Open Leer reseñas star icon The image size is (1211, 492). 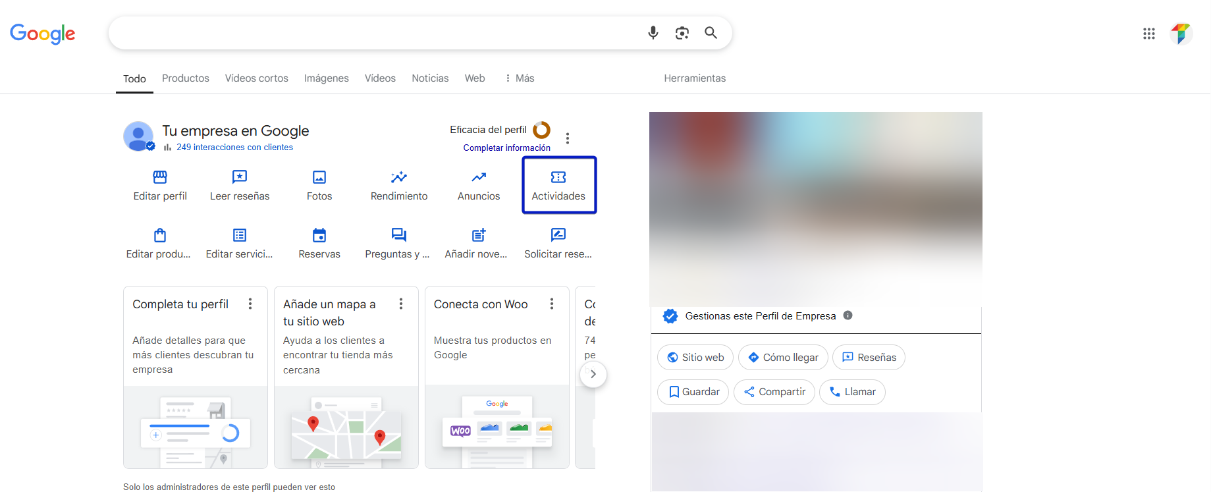click(x=240, y=177)
